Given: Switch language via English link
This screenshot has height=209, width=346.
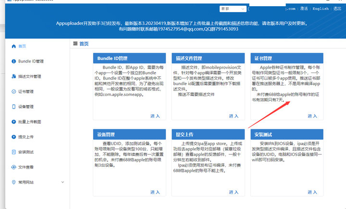Looking at the screenshot, I should 321,9.
